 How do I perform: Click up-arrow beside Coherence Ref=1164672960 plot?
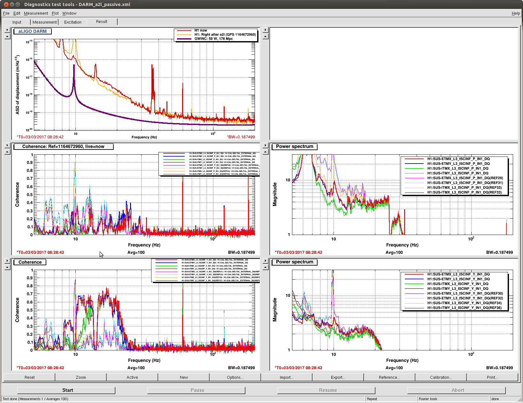point(7,152)
